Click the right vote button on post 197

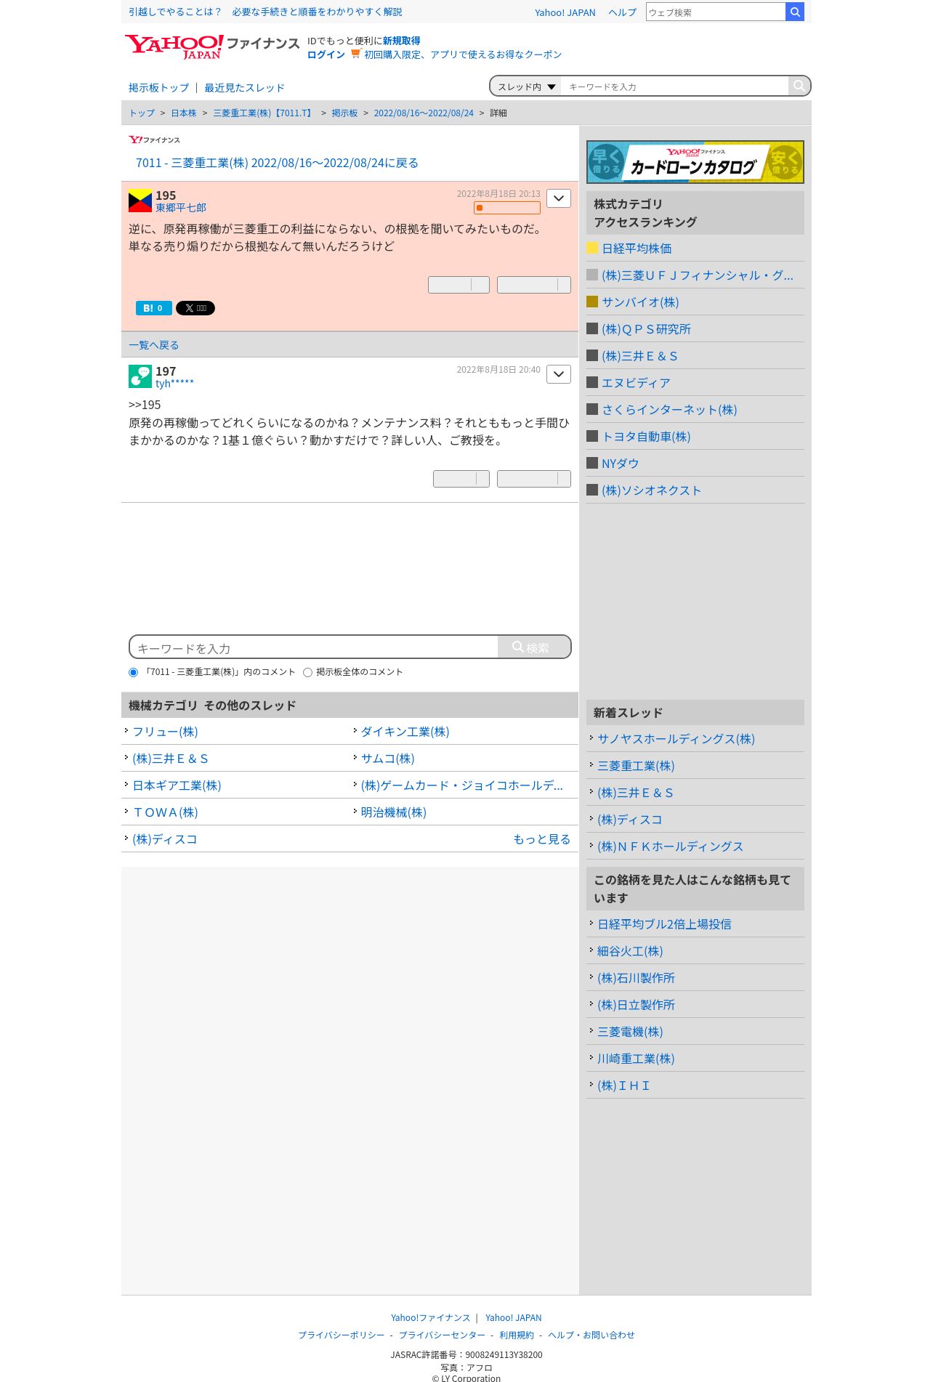534,479
